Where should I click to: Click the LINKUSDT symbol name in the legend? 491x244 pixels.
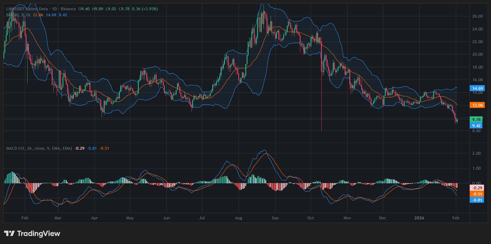[x=14, y=9]
